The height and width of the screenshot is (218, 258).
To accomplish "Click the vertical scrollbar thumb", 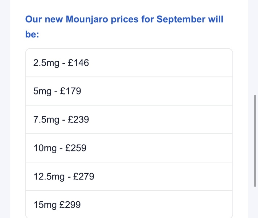I will [256, 141].
